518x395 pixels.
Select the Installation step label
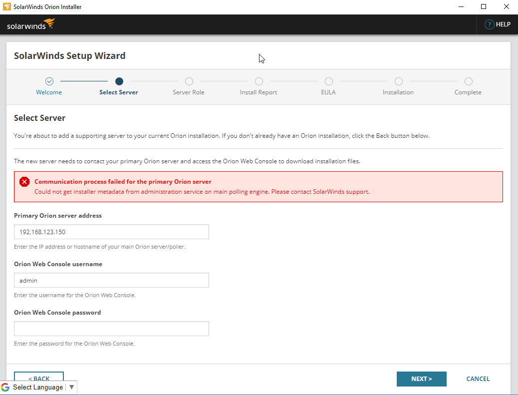pos(398,92)
